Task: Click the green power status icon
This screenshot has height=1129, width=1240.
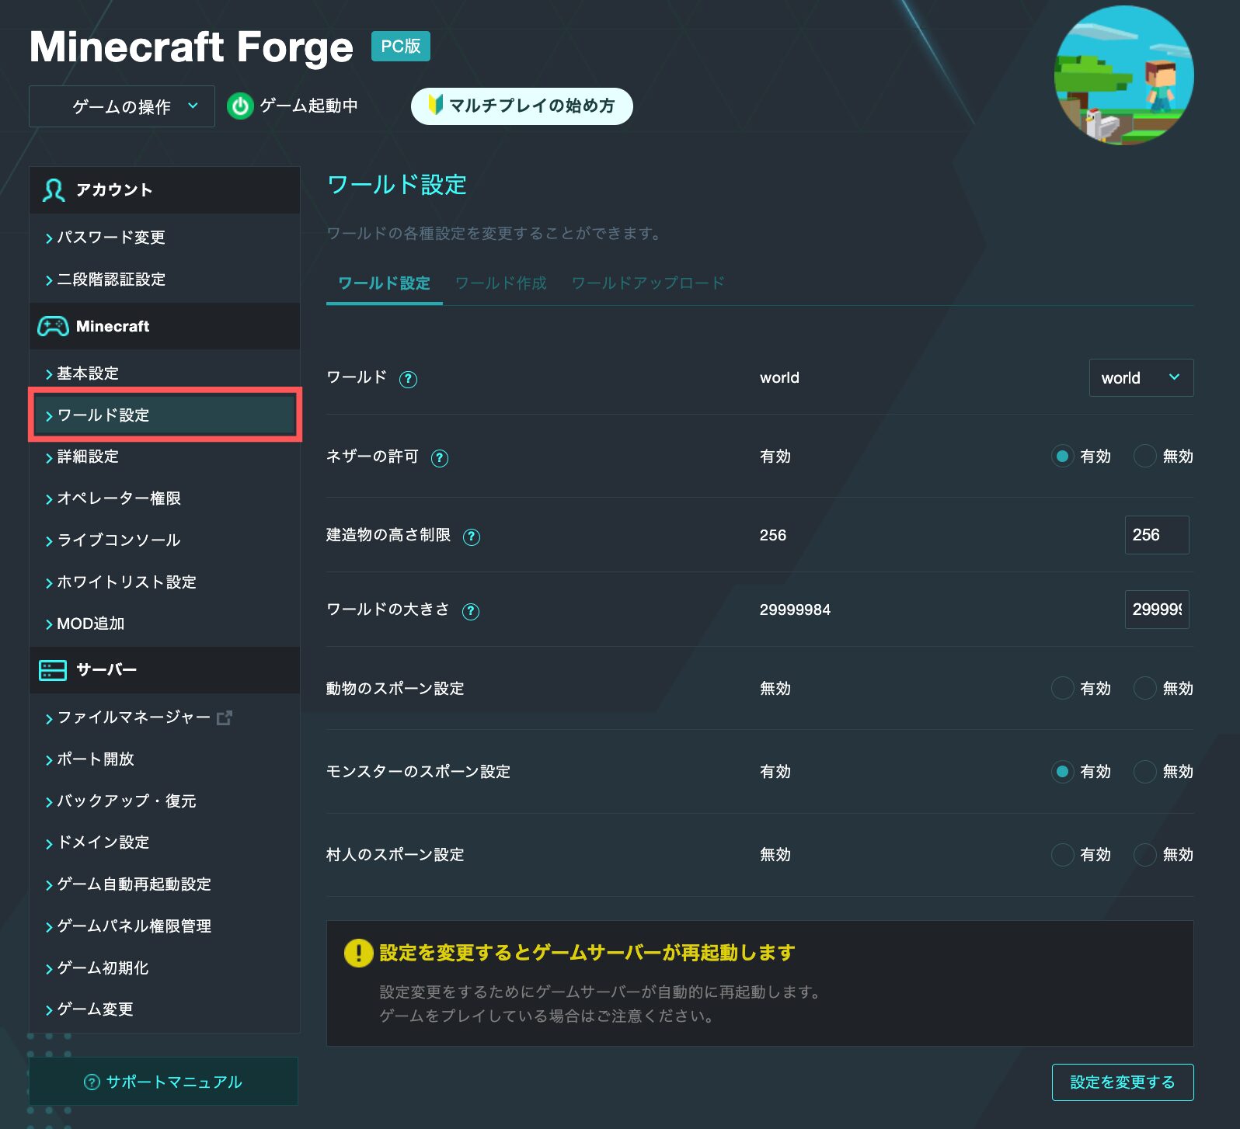Action: click(240, 106)
